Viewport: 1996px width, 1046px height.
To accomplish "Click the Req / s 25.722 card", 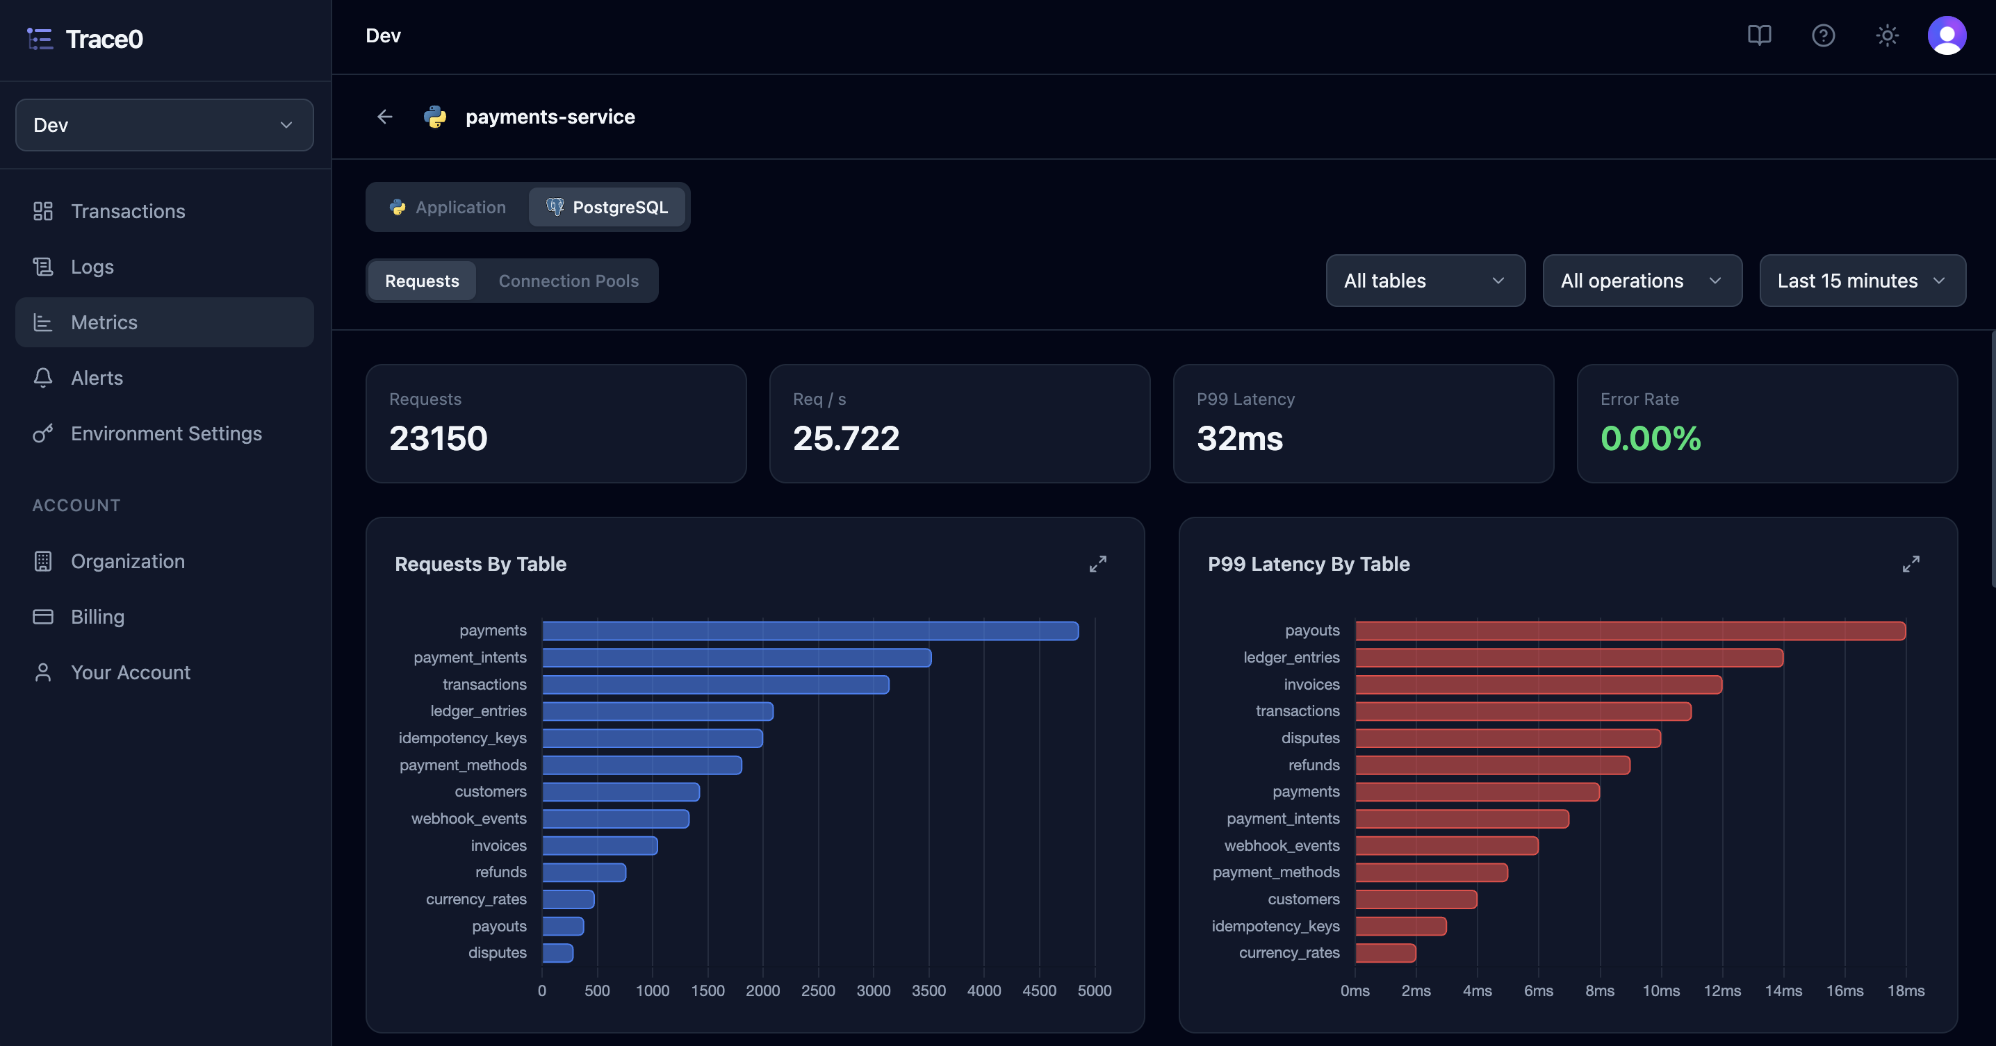I will (x=959, y=424).
